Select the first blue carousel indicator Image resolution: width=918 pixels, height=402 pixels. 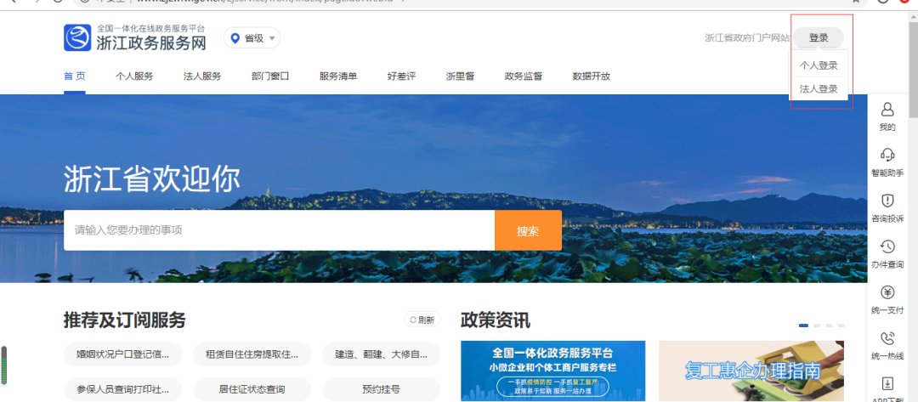pyautogui.click(x=803, y=326)
